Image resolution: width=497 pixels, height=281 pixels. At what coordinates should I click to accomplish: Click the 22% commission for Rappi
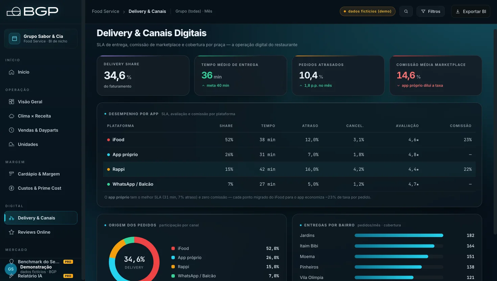coord(468,169)
